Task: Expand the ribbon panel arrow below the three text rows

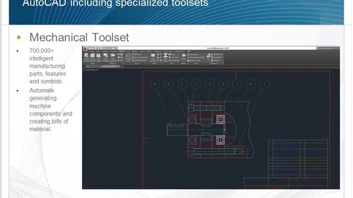Action: click(x=139, y=63)
